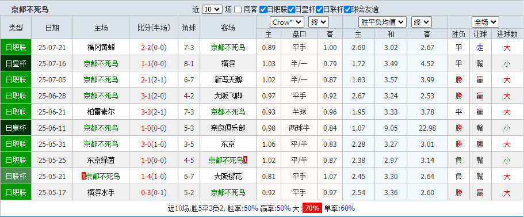Screen dimensions: 524x217
Task: Click the 日联杯 type label on 25-05-21 row
Action: click(x=16, y=177)
